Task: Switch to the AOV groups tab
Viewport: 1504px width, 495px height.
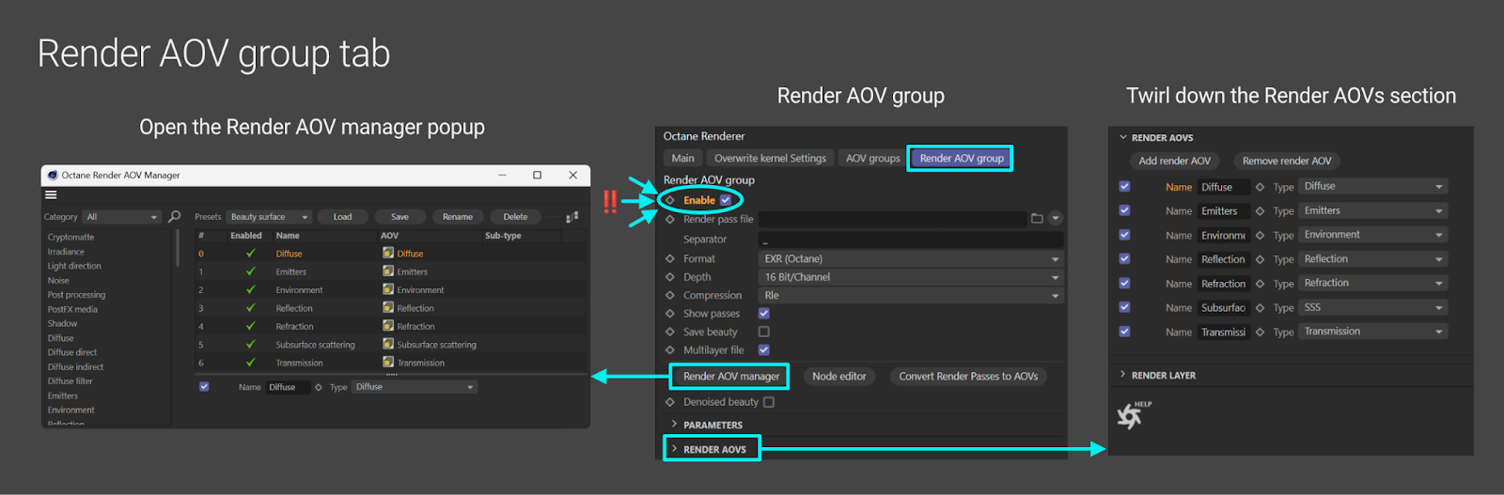Action: click(x=872, y=158)
